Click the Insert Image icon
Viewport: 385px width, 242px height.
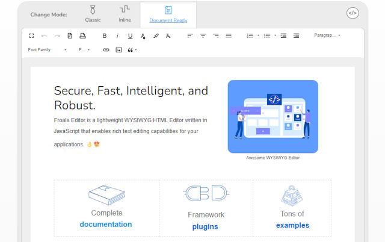119,50
